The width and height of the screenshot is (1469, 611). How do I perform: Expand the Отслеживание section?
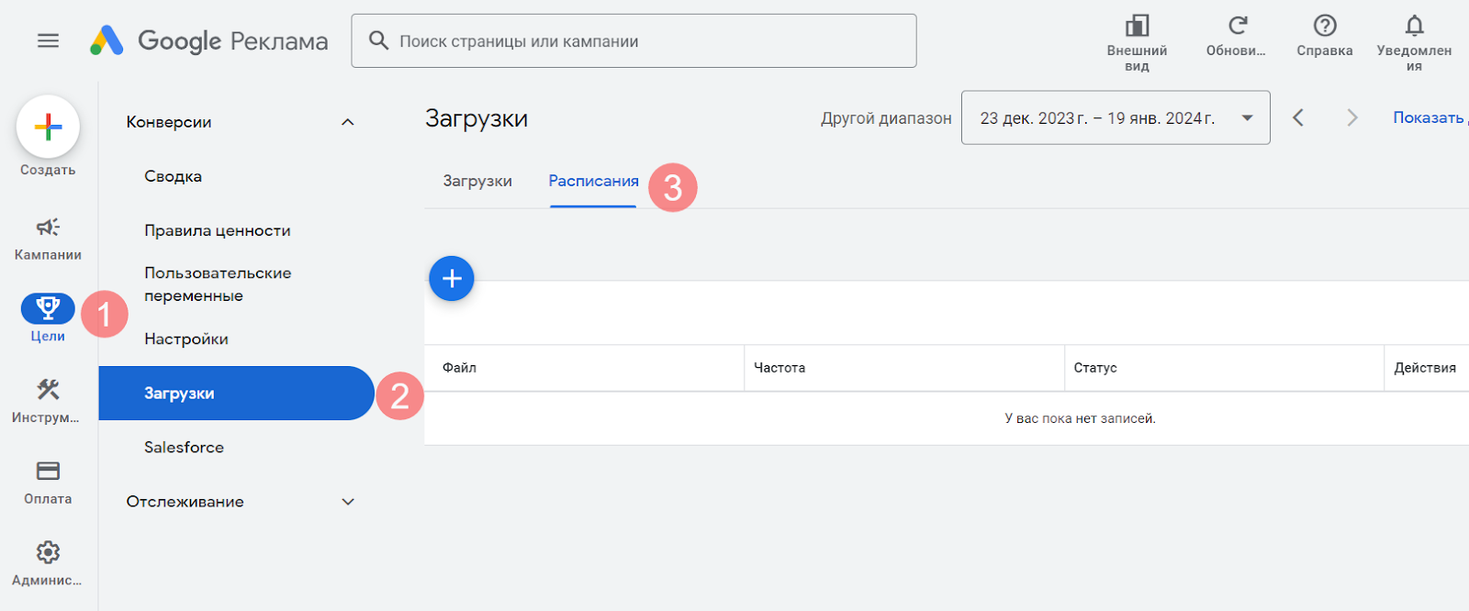[347, 502]
